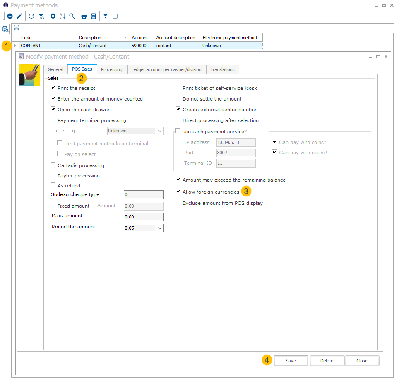Open the Round the amount dropdown

(159, 228)
